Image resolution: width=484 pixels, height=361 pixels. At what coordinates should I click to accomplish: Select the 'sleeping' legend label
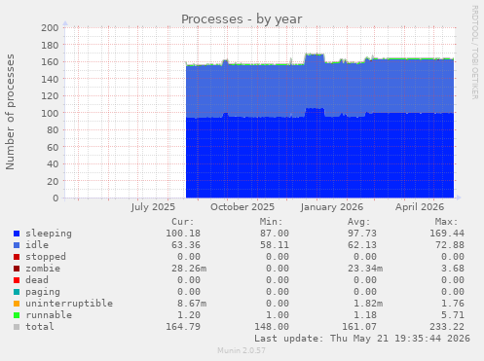pos(49,234)
